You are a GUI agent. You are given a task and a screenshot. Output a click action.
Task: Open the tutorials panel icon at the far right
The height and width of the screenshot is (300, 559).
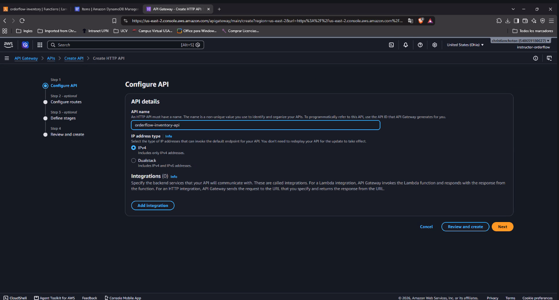coord(549,58)
